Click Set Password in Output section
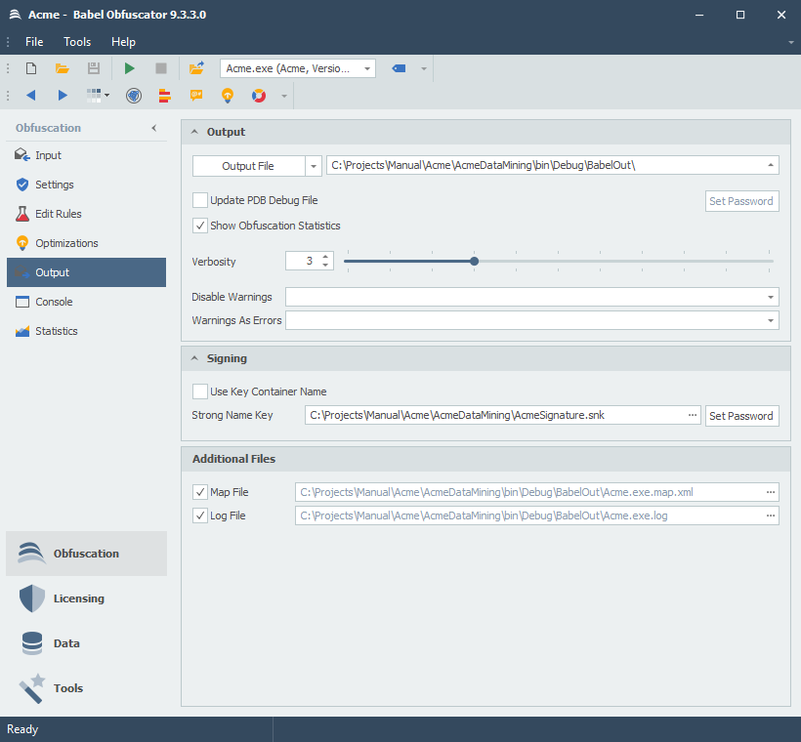Screen dimensions: 801x742 click(x=741, y=201)
